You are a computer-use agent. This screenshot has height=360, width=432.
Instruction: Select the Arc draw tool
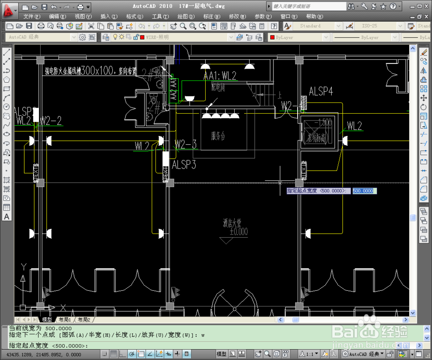coord(6,98)
